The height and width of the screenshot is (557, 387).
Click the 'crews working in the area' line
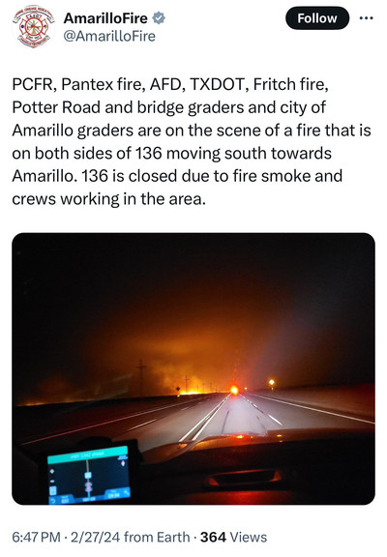point(108,199)
